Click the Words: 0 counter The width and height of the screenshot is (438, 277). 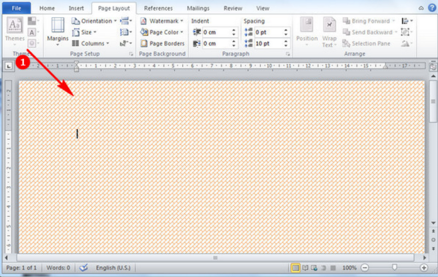58,268
